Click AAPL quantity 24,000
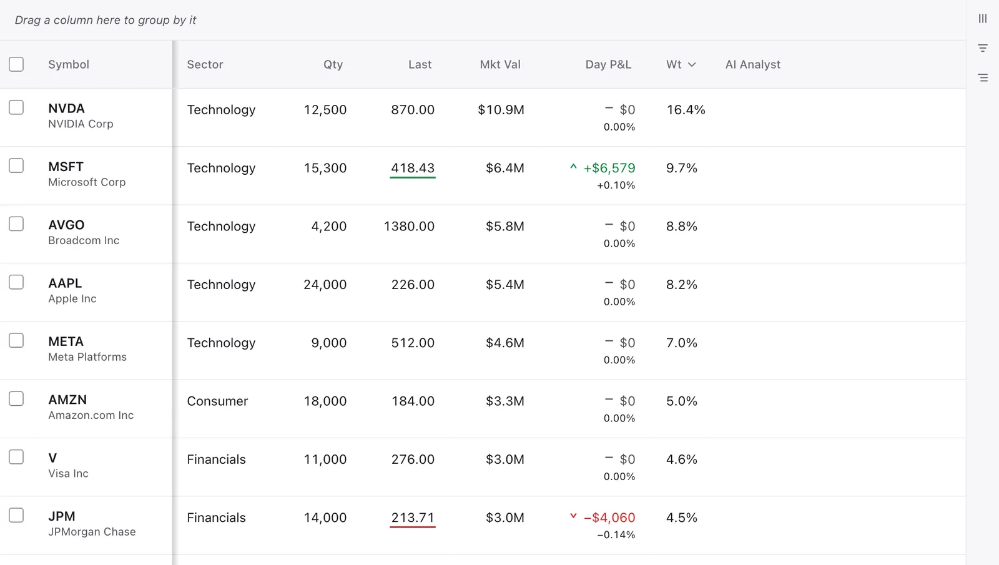The width and height of the screenshot is (999, 565). (325, 285)
